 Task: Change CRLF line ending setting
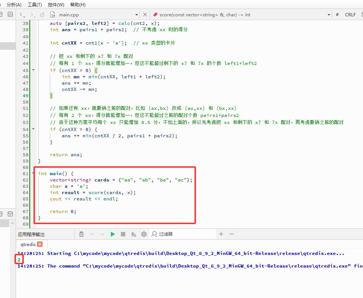350,14
